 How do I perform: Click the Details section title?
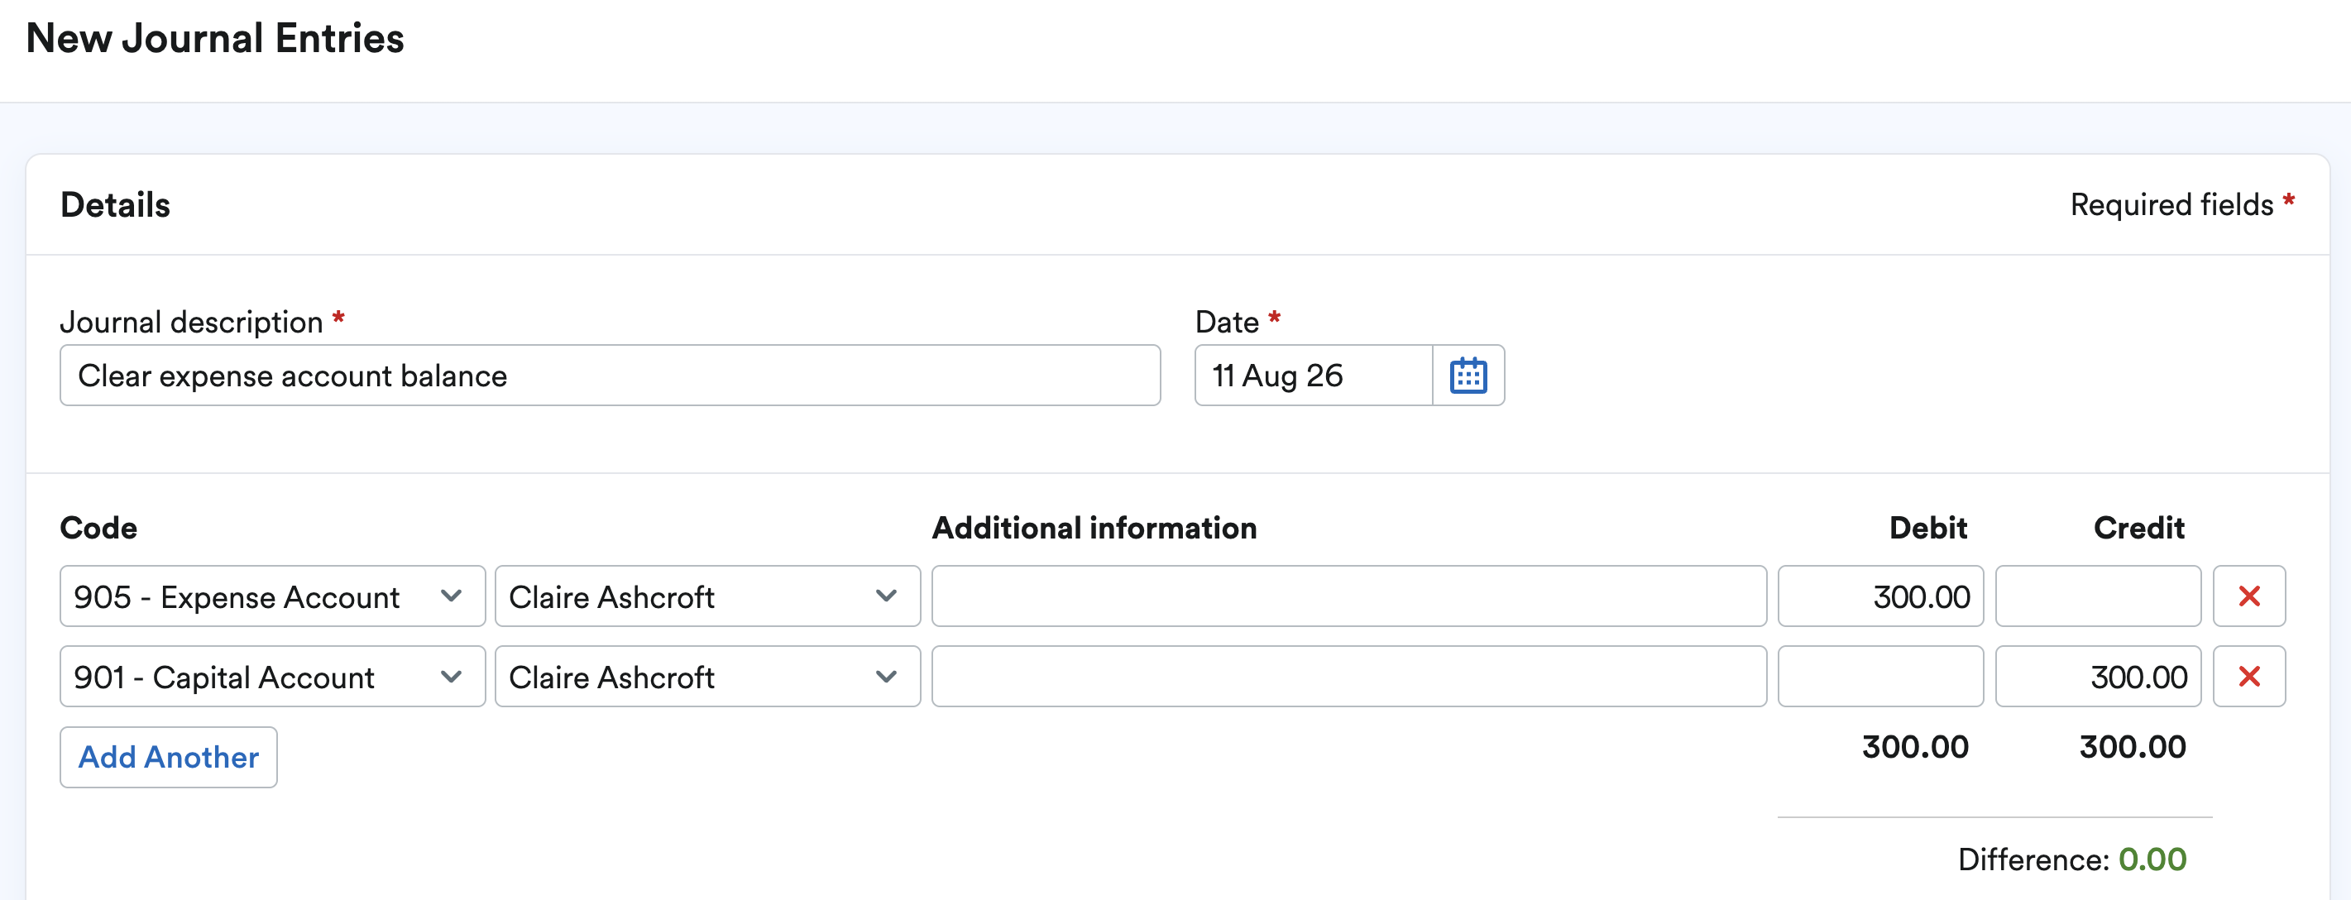pyautogui.click(x=115, y=204)
